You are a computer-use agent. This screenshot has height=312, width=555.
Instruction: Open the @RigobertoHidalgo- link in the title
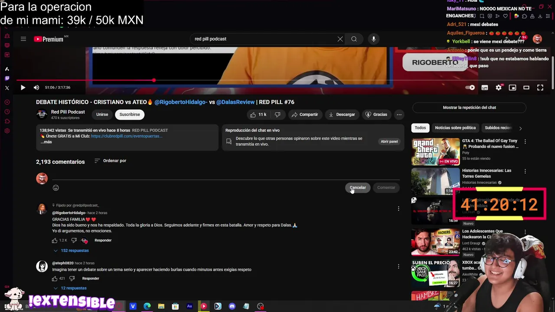[x=181, y=102]
